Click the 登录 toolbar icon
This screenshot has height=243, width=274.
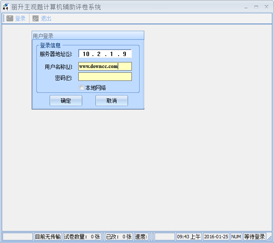[10, 18]
